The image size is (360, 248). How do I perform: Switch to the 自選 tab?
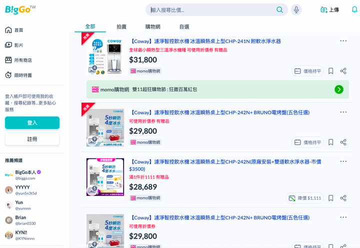[184, 27]
